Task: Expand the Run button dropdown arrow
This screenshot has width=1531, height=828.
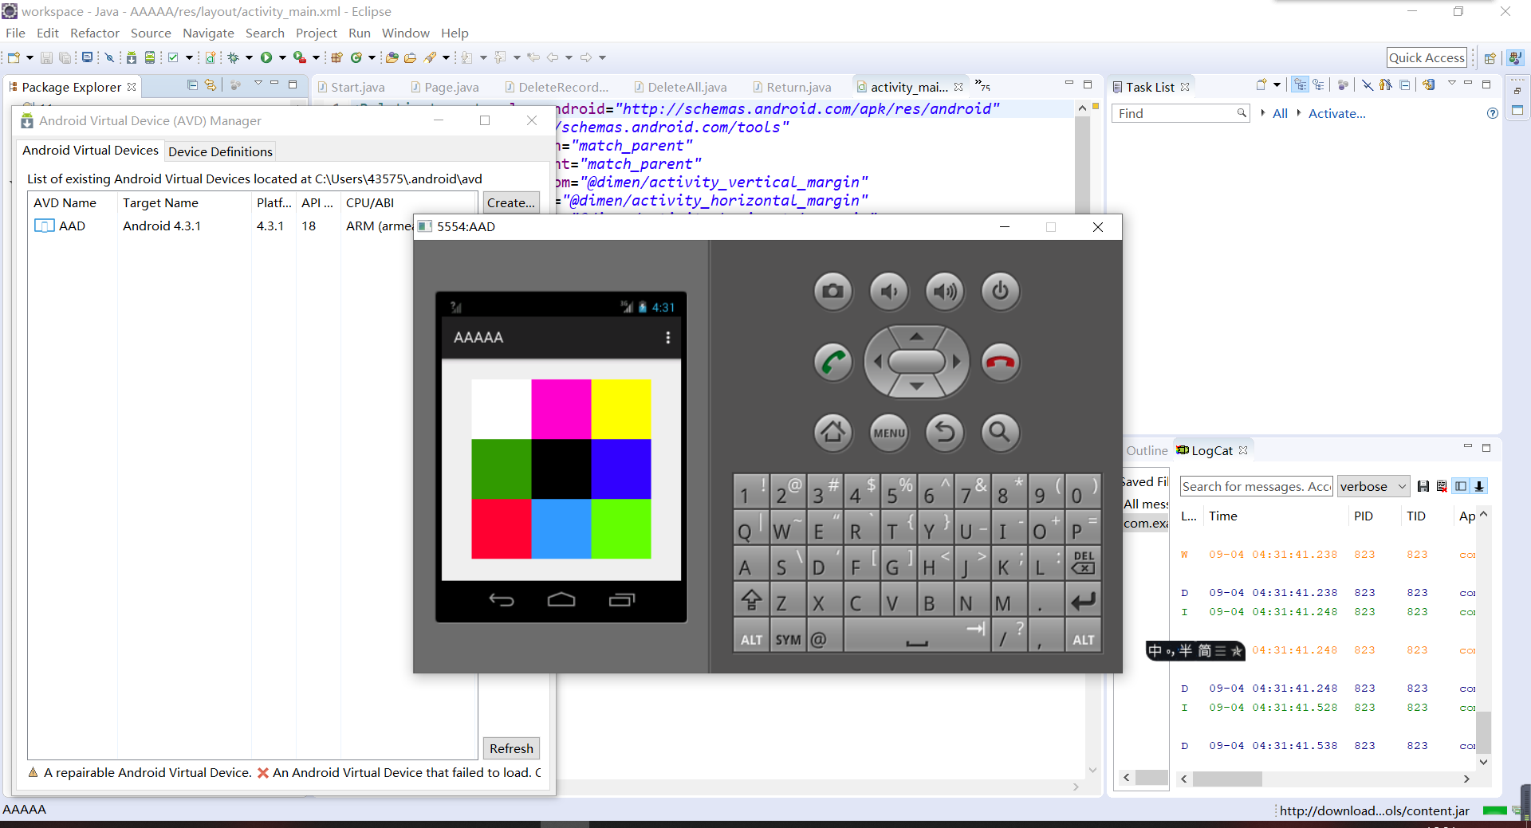Action: [282, 57]
